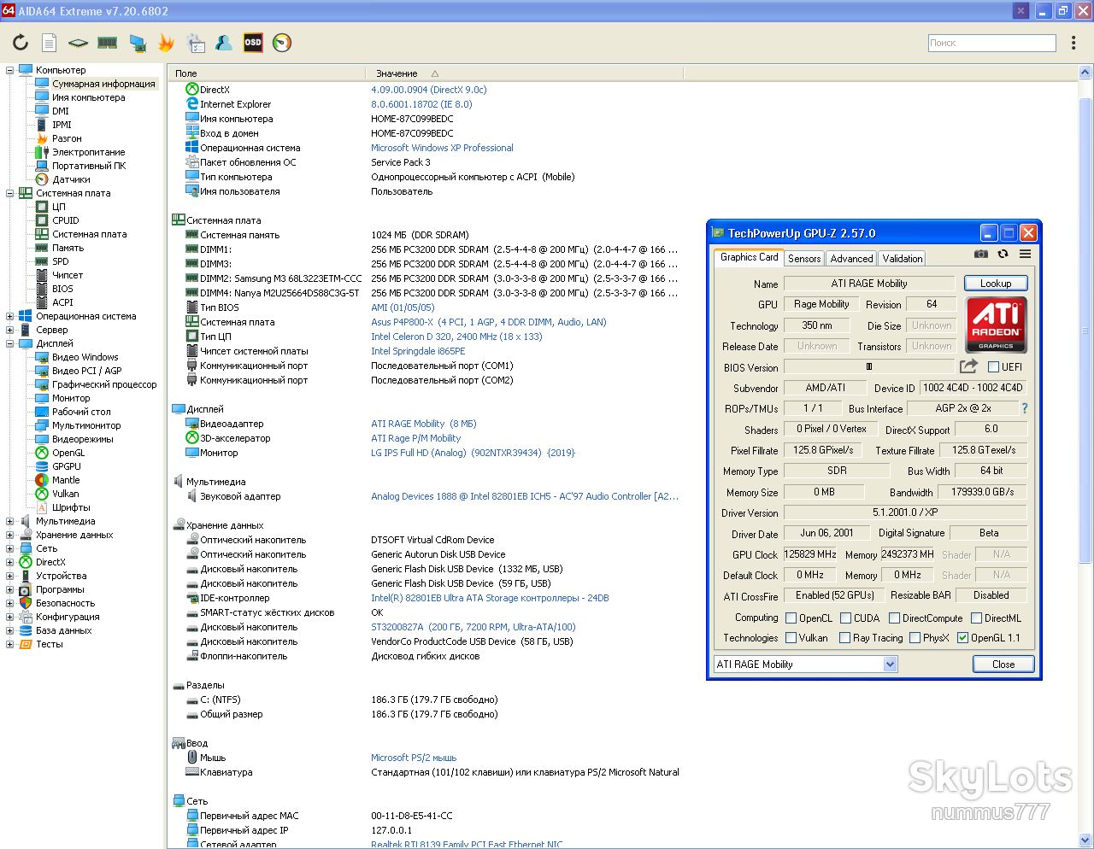This screenshot has height=849, width=1094.
Task: Toggle the UEFI checkbox
Action: [x=993, y=367]
